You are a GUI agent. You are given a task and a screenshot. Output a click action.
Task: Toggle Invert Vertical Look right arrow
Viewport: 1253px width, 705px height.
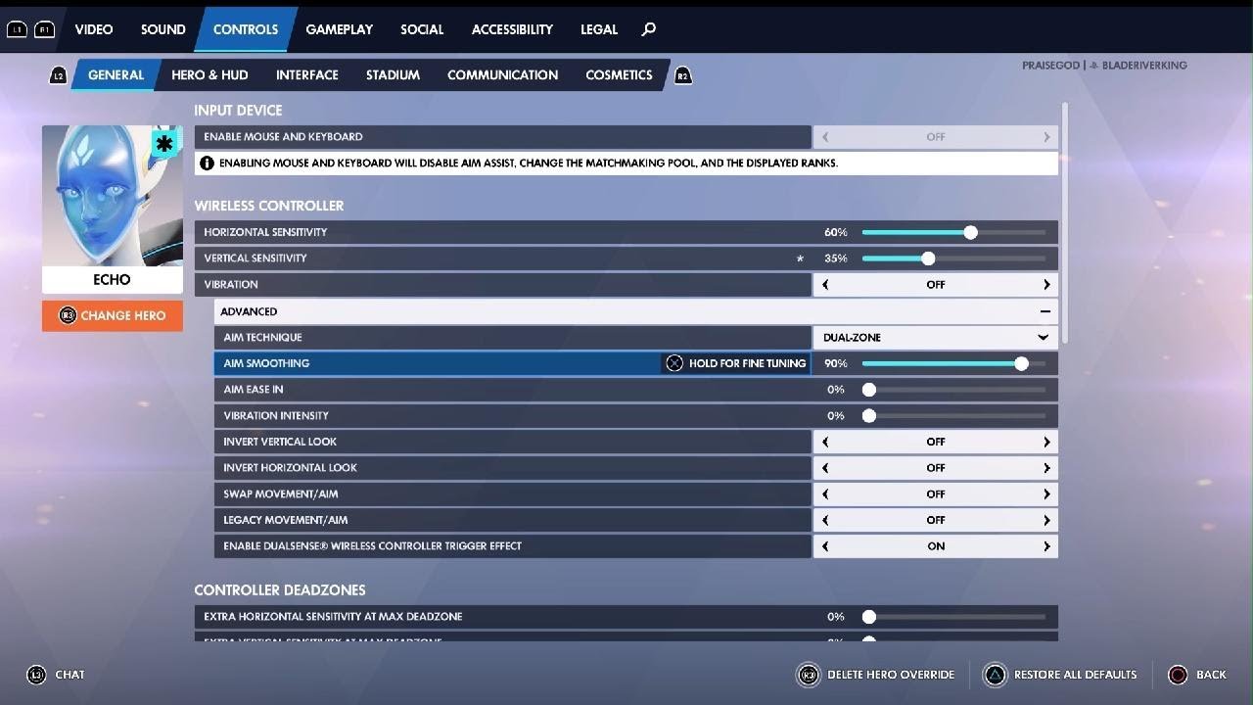[1045, 442]
